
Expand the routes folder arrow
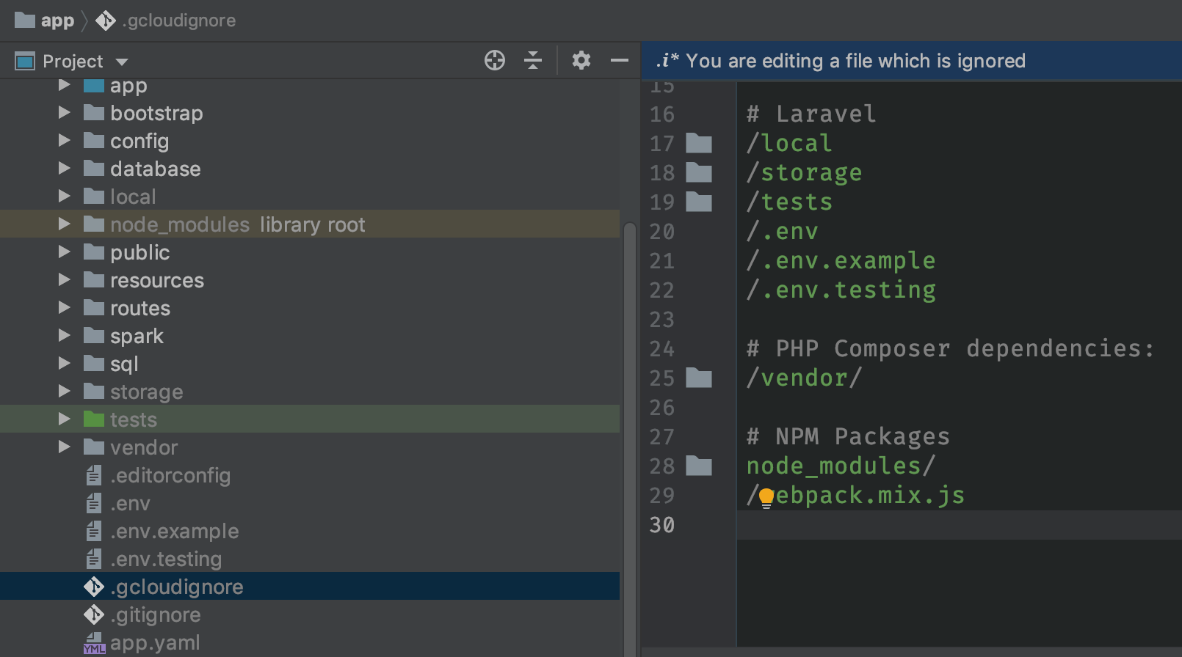click(65, 308)
